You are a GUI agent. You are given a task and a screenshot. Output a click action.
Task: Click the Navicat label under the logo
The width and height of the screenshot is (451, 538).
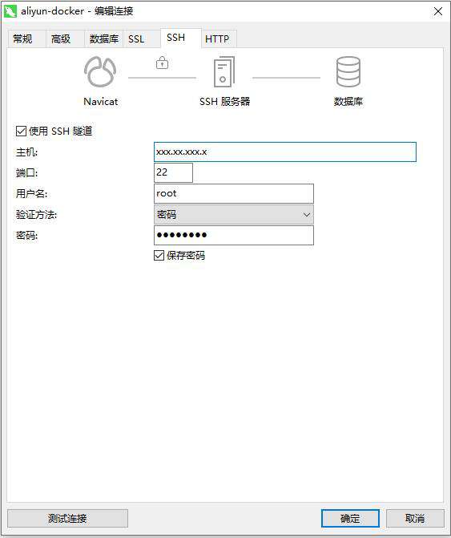click(101, 102)
